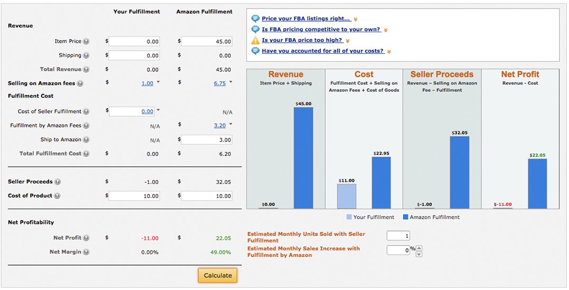The height and width of the screenshot is (290, 569).
Task: Expand Your Fulfillment 1.00 selling fees details
Action: (158, 82)
